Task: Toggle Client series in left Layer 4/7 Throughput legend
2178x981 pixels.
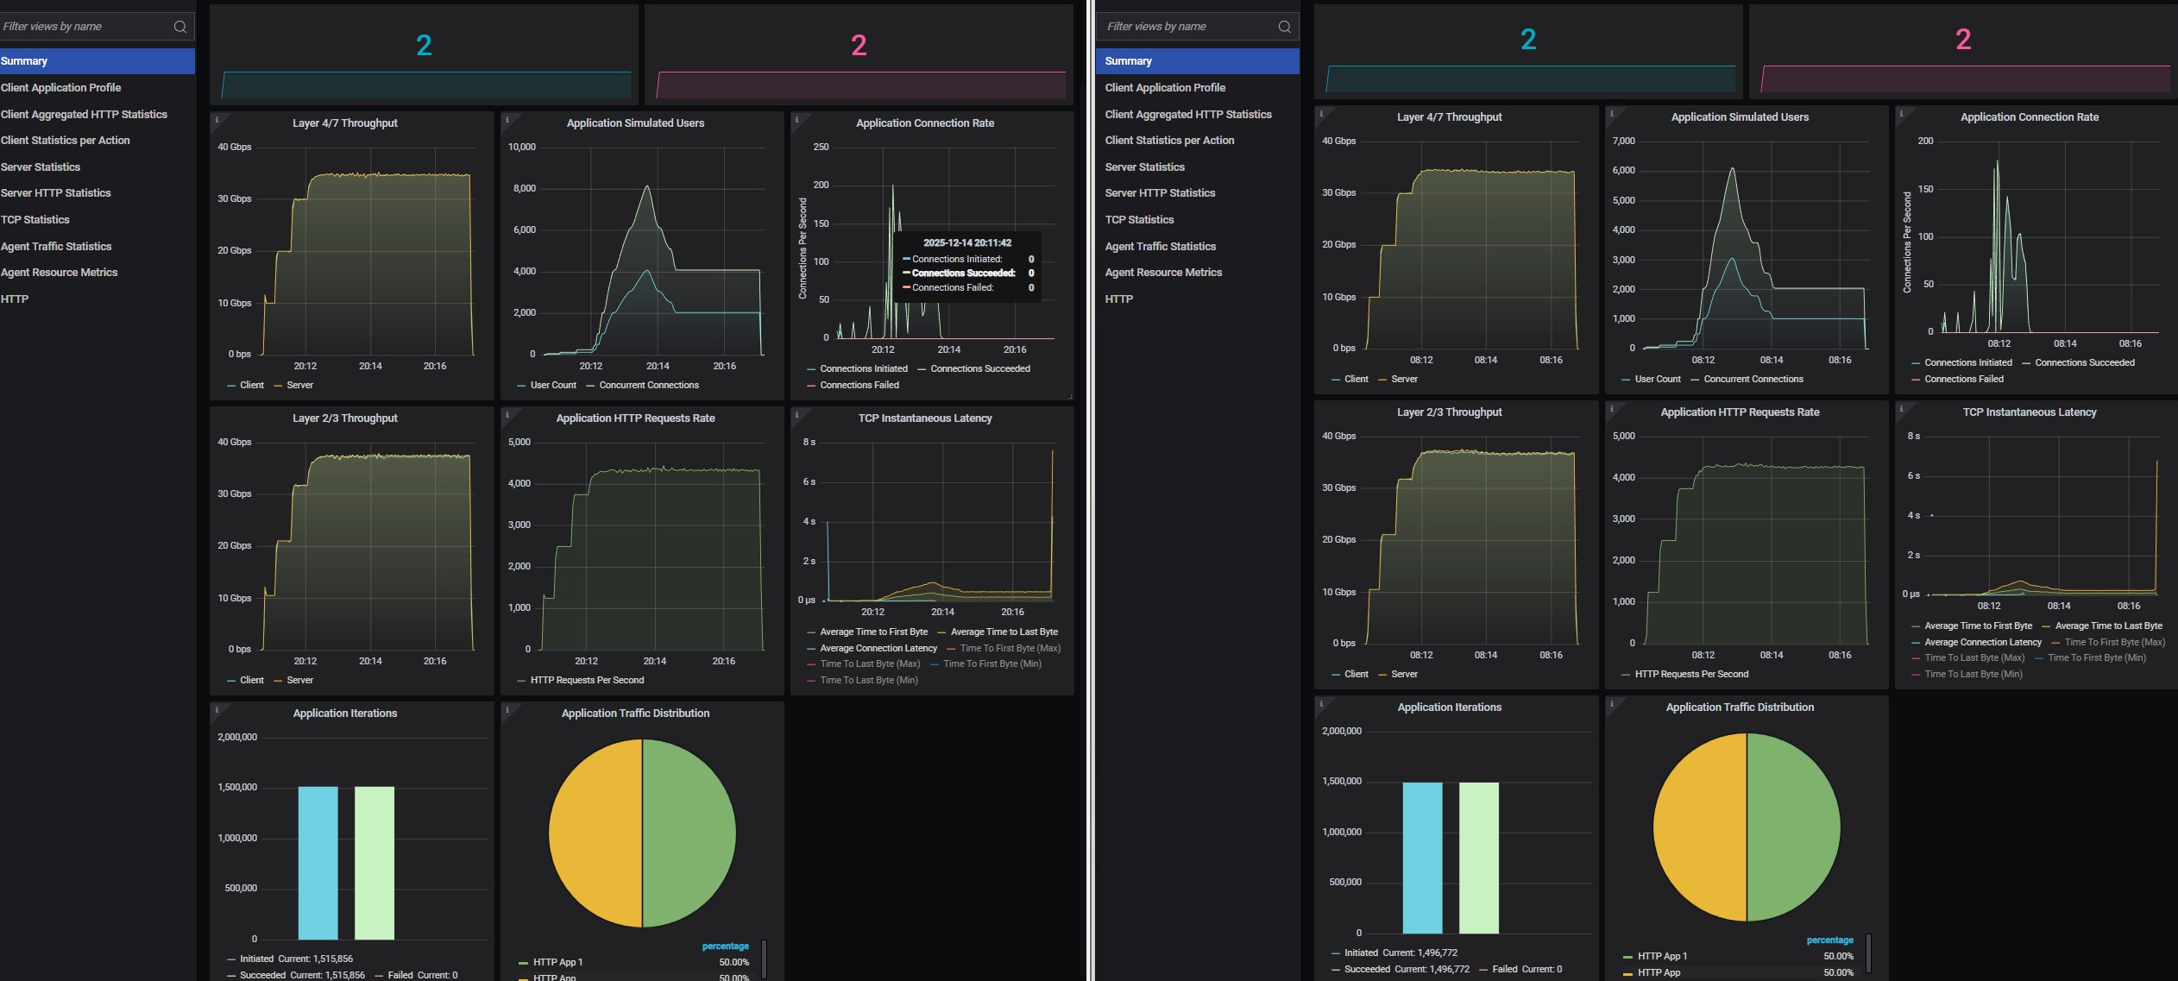Action: [251, 386]
